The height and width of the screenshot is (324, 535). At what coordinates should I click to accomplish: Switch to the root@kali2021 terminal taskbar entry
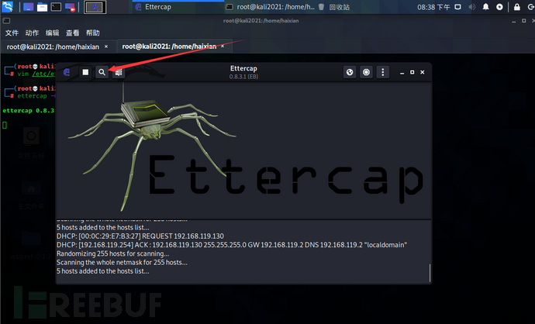click(x=271, y=7)
